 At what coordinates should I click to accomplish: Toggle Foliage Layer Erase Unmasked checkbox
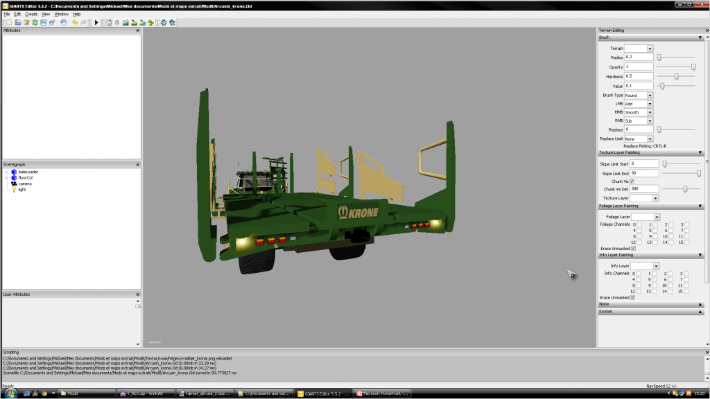pos(634,249)
